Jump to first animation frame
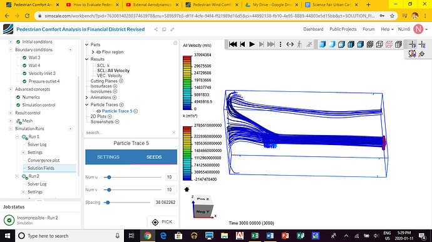Screen dimensions: 432x242 click(x=233, y=44)
